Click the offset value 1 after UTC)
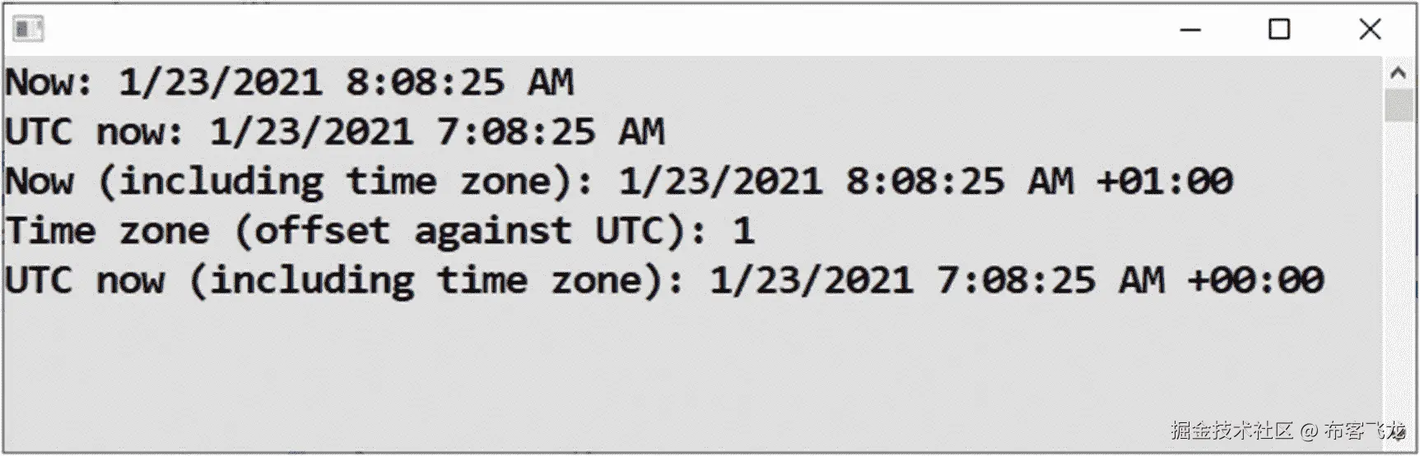Image resolution: width=1420 pixels, height=456 pixels. [x=743, y=231]
